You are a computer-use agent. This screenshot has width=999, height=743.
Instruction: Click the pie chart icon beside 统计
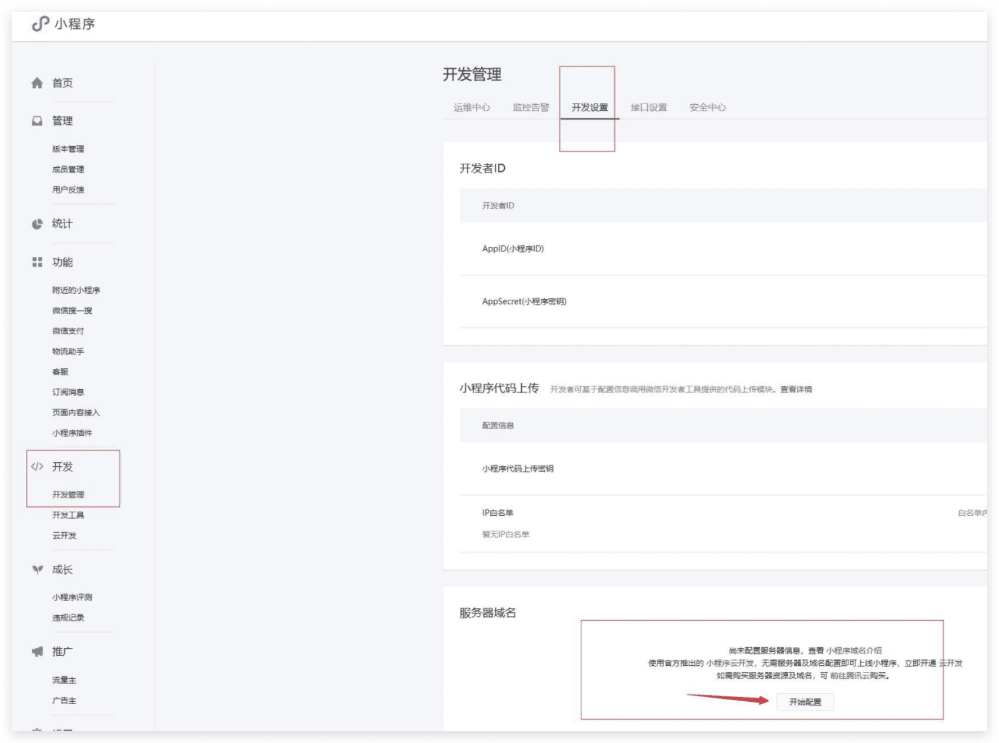pos(37,224)
